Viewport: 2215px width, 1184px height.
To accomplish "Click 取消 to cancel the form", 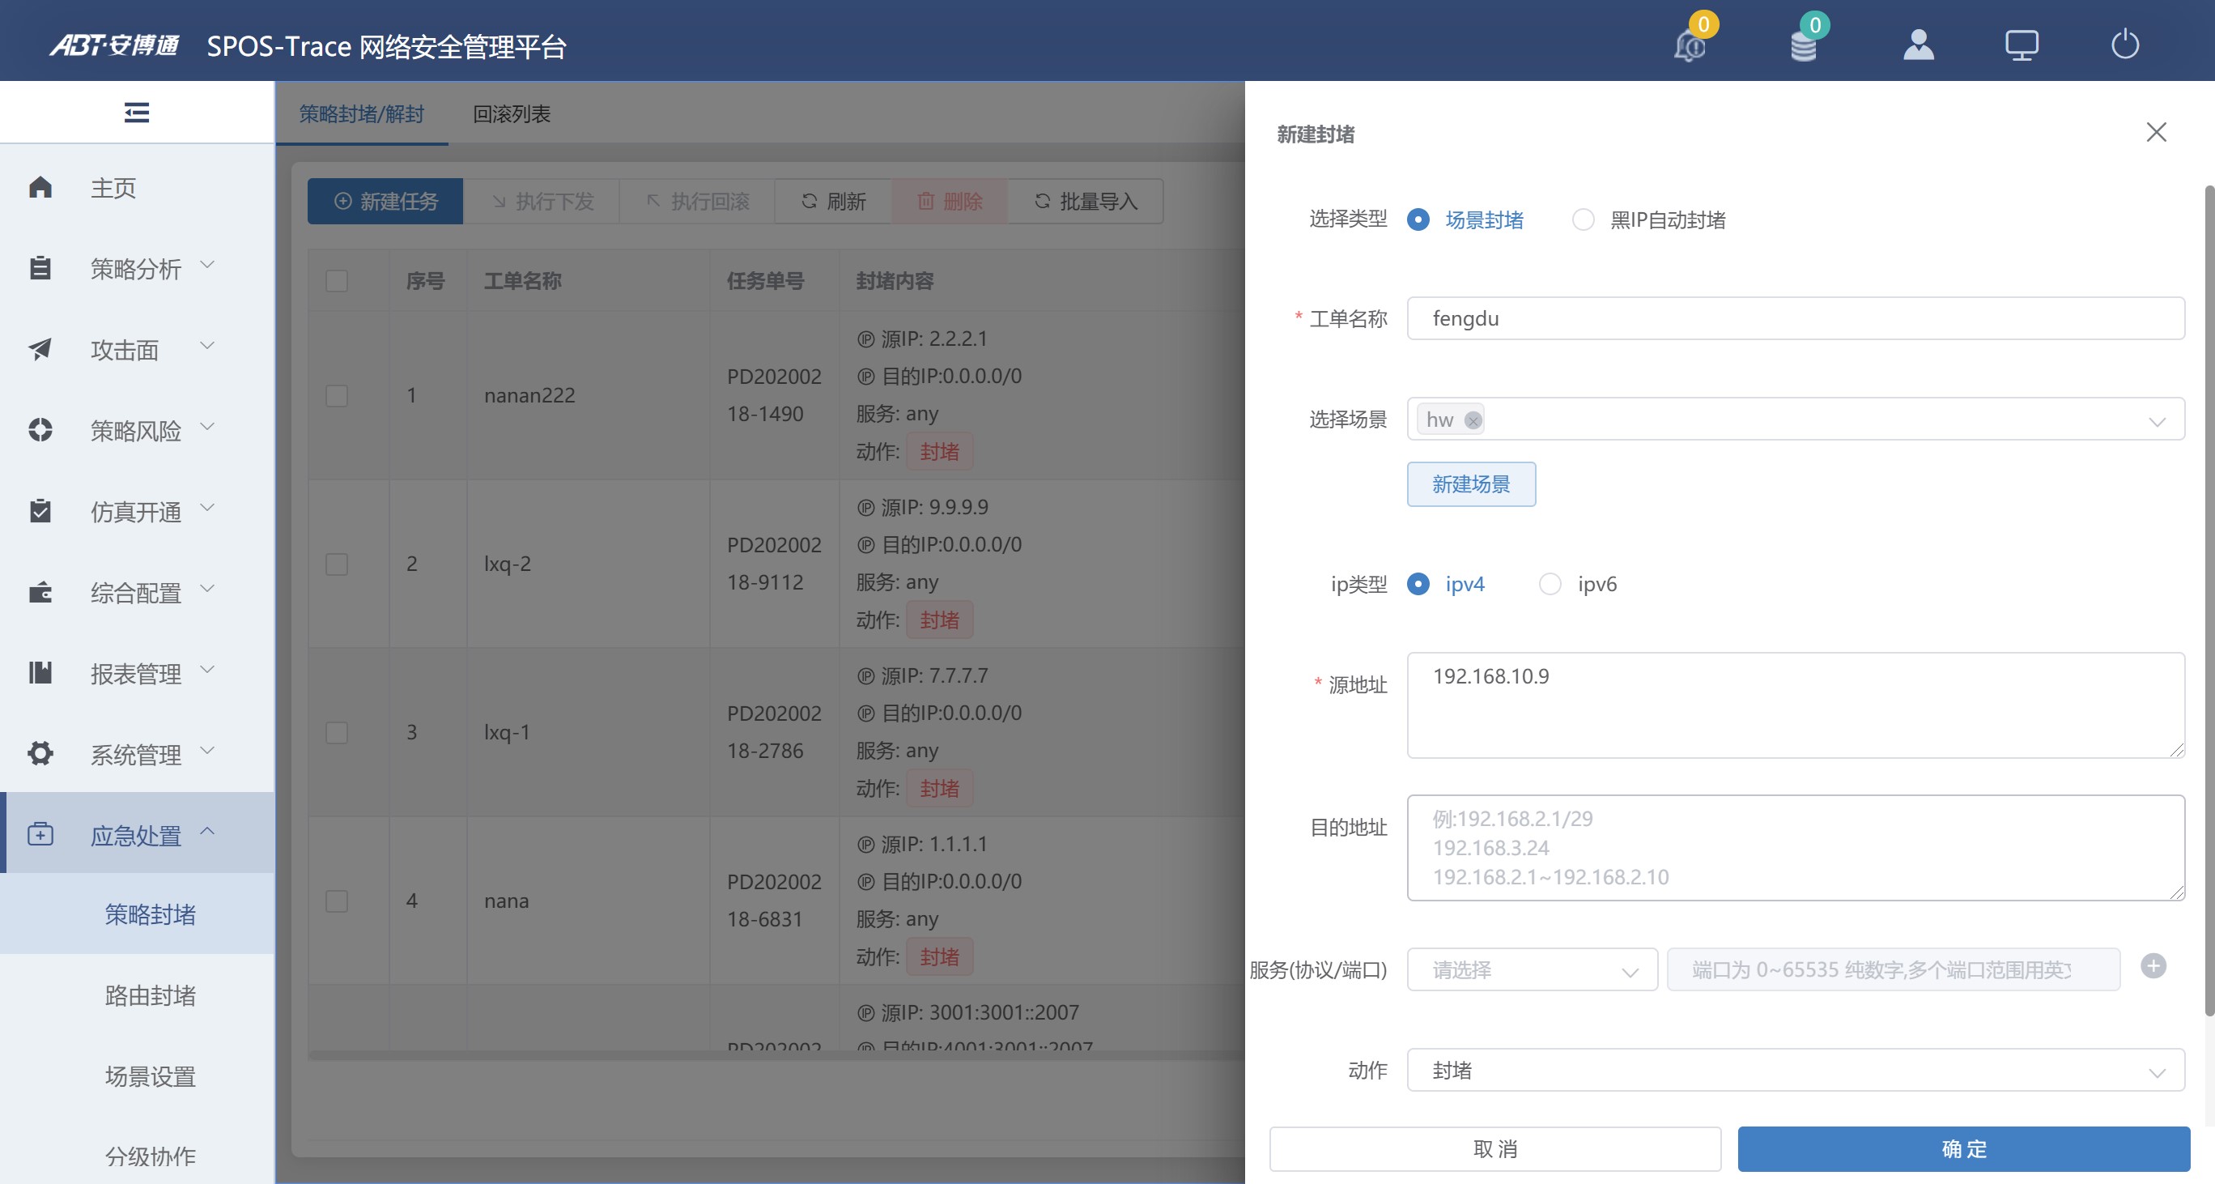I will click(1495, 1148).
